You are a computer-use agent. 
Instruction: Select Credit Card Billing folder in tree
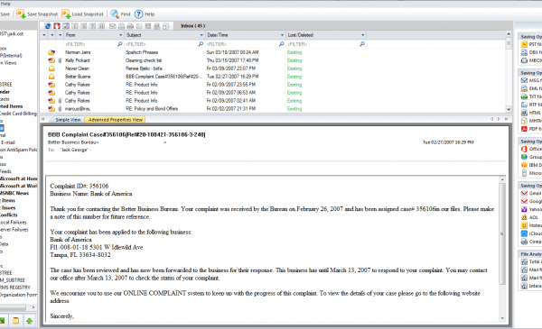18,114
